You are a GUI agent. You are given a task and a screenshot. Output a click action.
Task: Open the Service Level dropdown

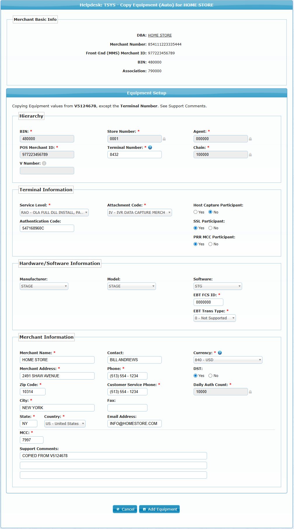point(54,213)
